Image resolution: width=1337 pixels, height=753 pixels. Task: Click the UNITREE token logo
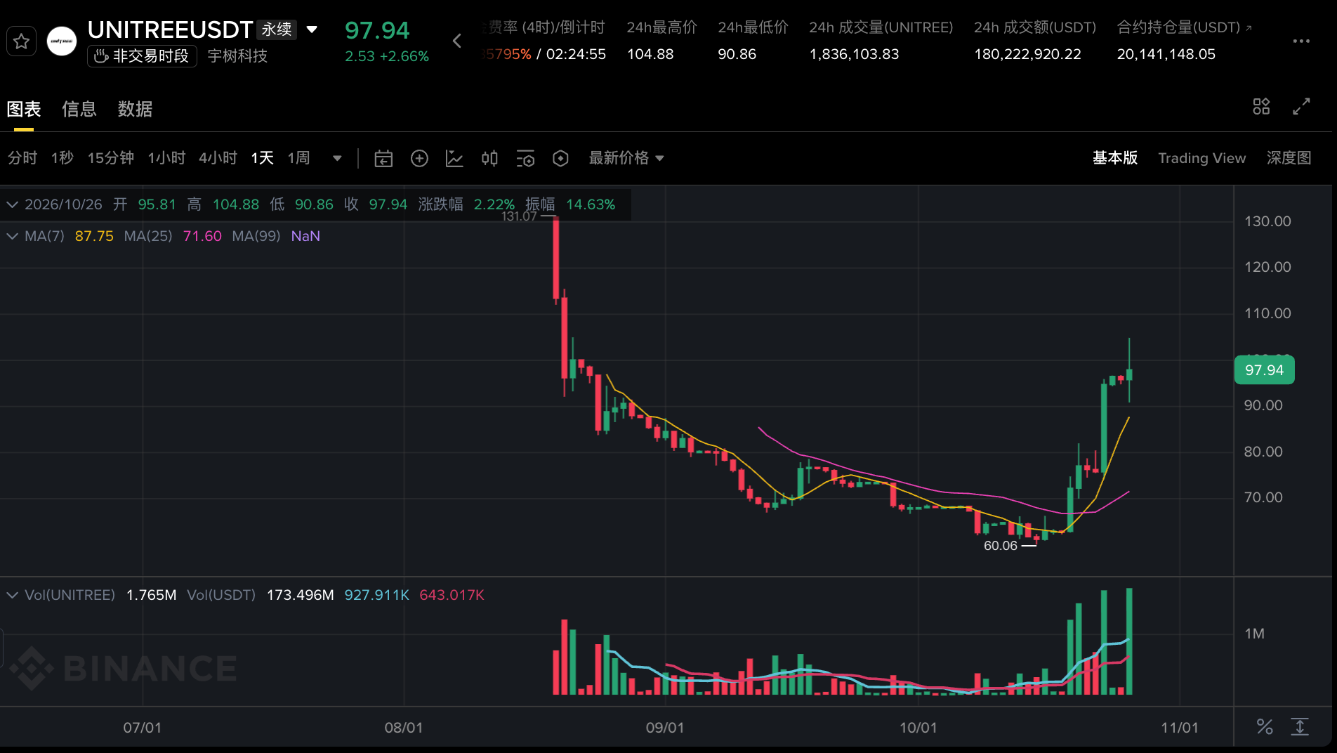(62, 41)
